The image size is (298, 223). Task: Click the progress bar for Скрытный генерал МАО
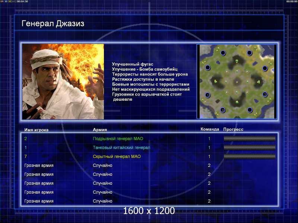click(x=250, y=156)
